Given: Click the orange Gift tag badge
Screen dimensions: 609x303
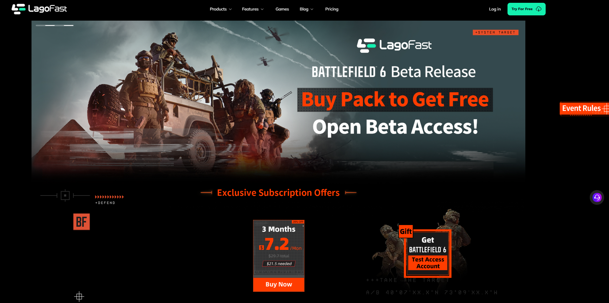Looking at the screenshot, I should pyautogui.click(x=406, y=231).
